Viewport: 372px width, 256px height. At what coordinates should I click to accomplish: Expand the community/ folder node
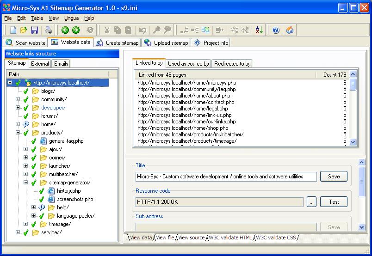click(18, 99)
